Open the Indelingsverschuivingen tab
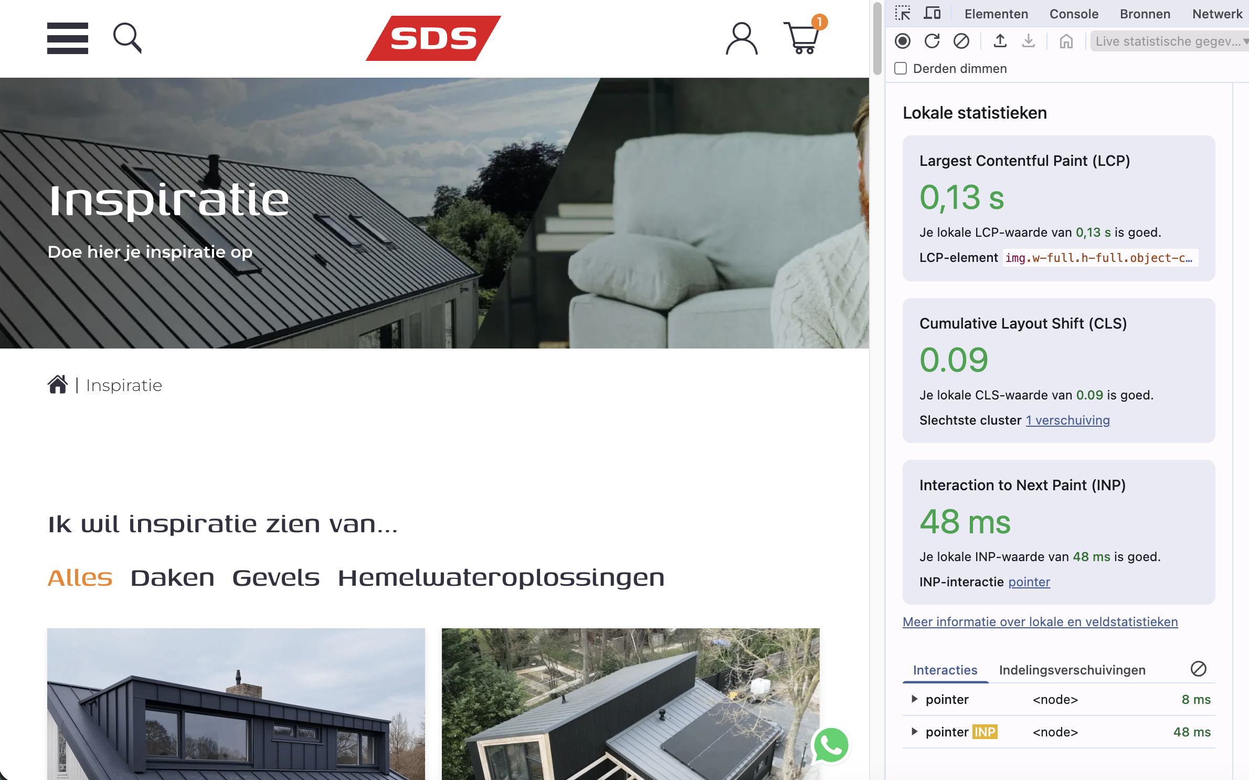This screenshot has width=1249, height=780. pos(1072,670)
